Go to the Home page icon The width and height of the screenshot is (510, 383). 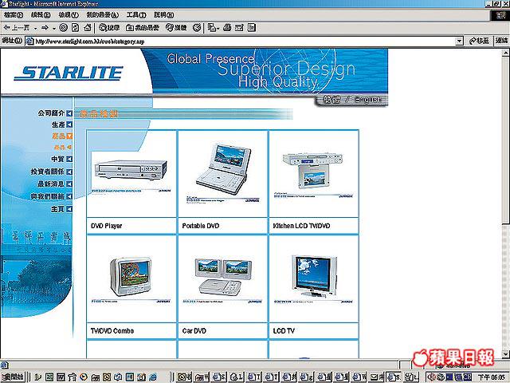pyautogui.click(x=87, y=28)
